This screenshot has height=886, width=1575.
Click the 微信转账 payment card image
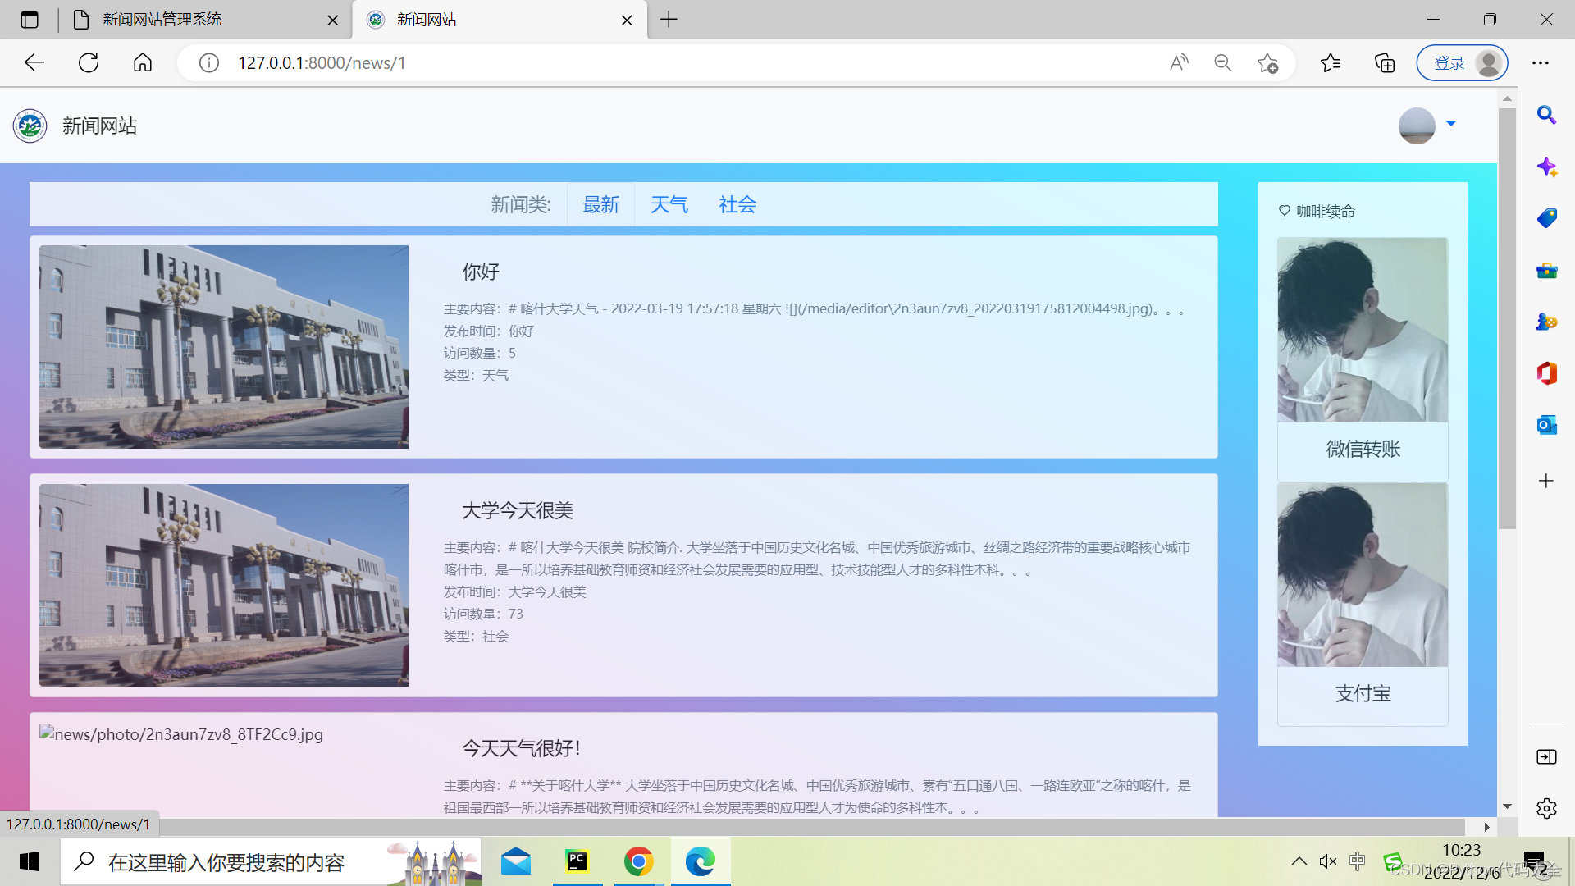pos(1363,330)
